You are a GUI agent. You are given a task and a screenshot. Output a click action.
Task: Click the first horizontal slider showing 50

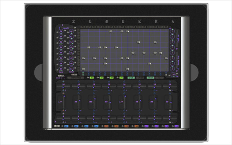click(x=63, y=85)
